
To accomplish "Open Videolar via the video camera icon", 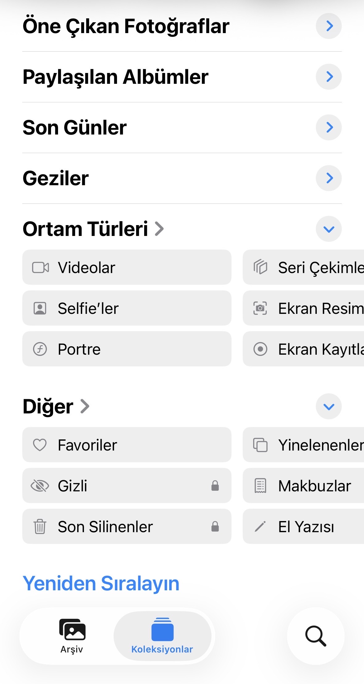I will [x=40, y=267].
